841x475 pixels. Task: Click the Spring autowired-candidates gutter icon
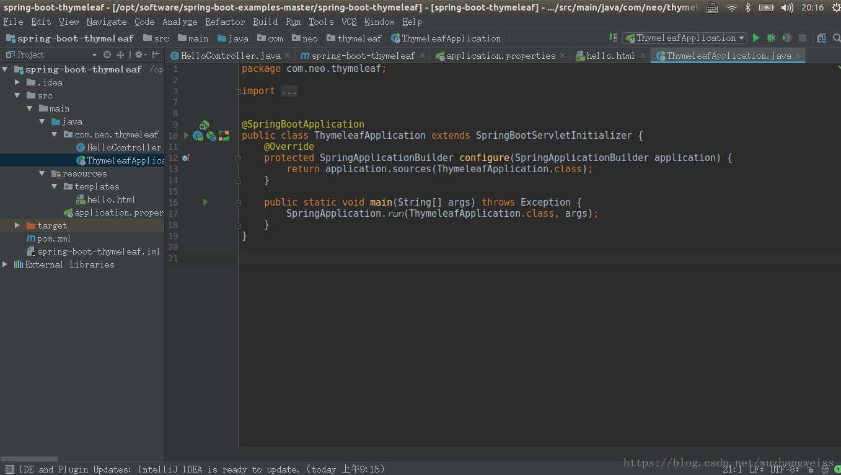pos(211,136)
